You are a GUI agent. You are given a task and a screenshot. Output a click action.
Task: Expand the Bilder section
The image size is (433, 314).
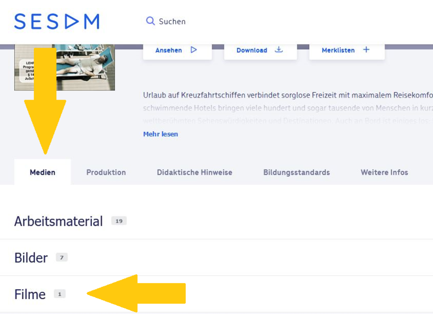(x=32, y=257)
